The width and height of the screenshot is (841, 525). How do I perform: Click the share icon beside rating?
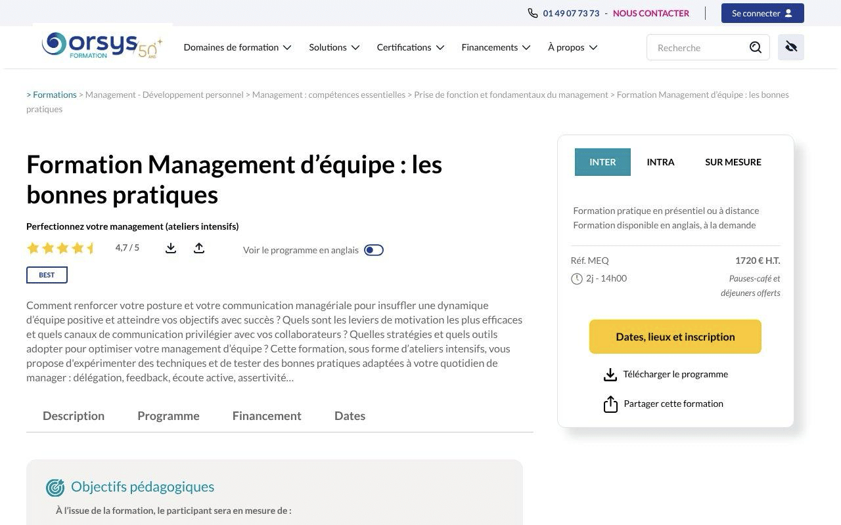pyautogui.click(x=199, y=248)
